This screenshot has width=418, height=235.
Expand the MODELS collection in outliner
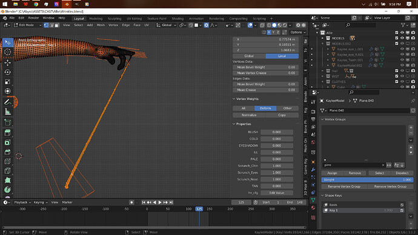pyautogui.click(x=322, y=38)
